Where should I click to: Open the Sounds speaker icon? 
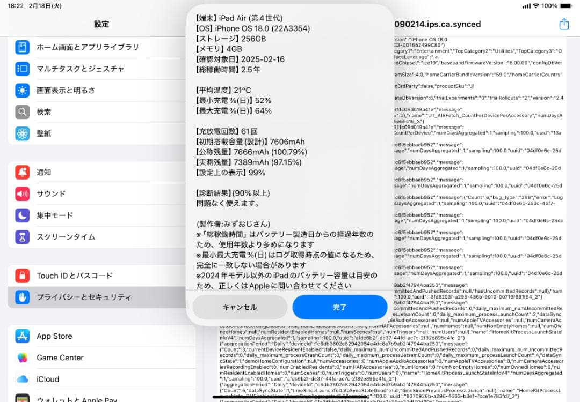23,193
